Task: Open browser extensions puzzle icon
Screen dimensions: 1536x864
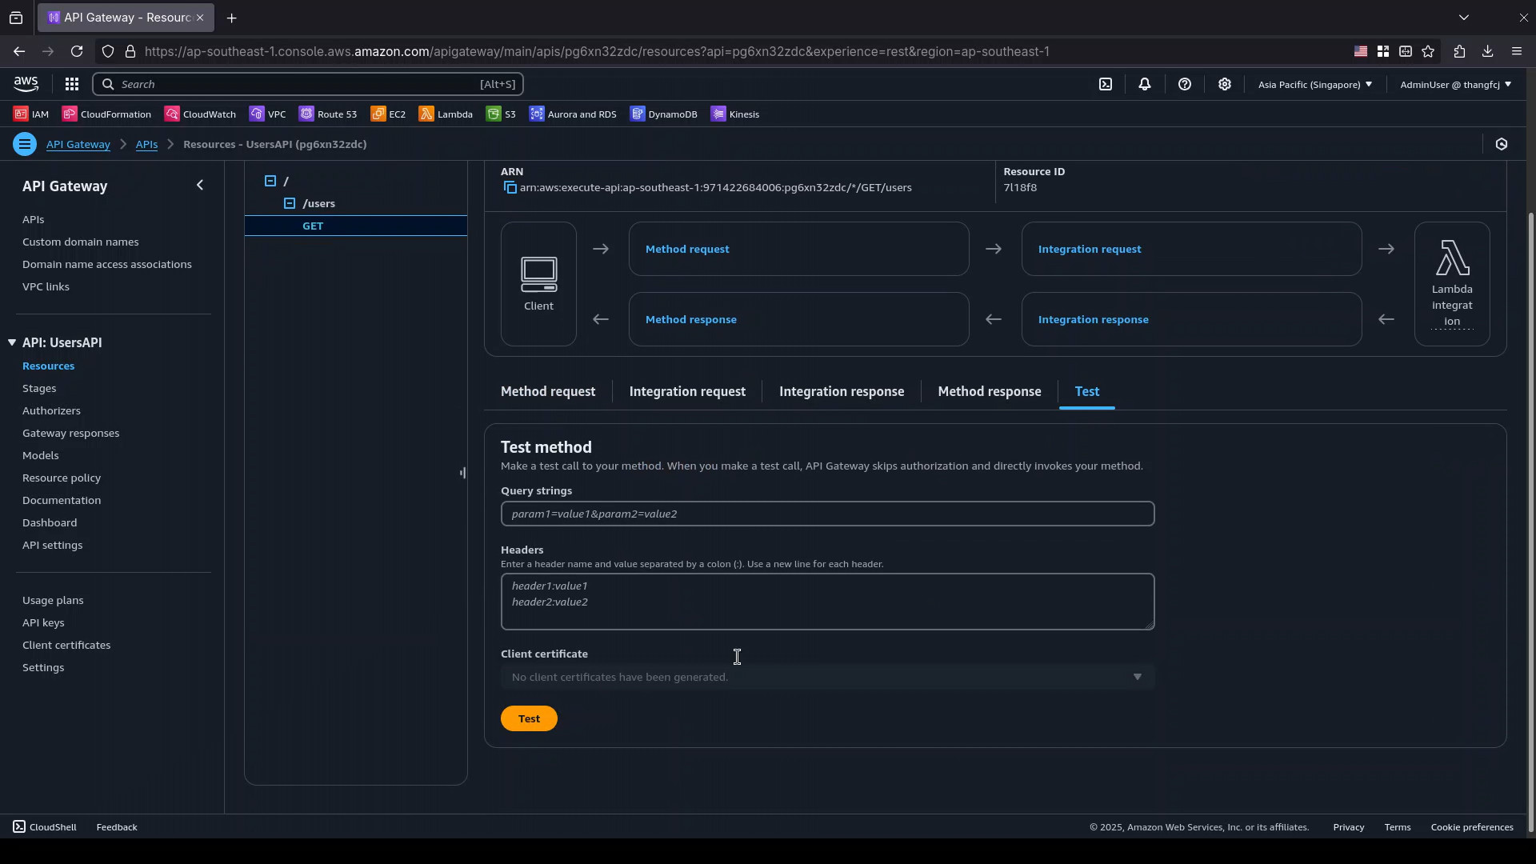Action: pyautogui.click(x=1459, y=51)
